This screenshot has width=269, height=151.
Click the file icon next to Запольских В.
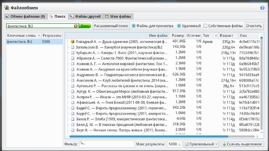click(x=73, y=47)
